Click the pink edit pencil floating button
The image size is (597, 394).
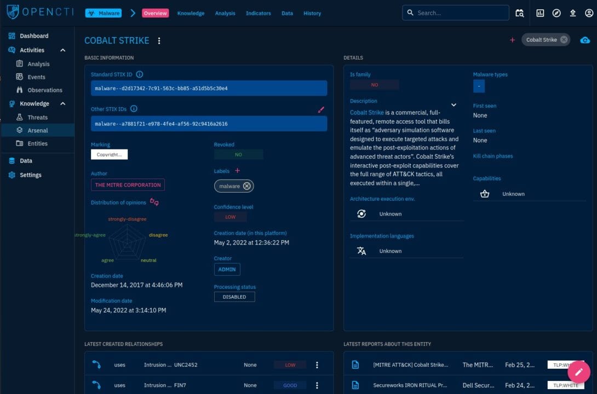579,372
